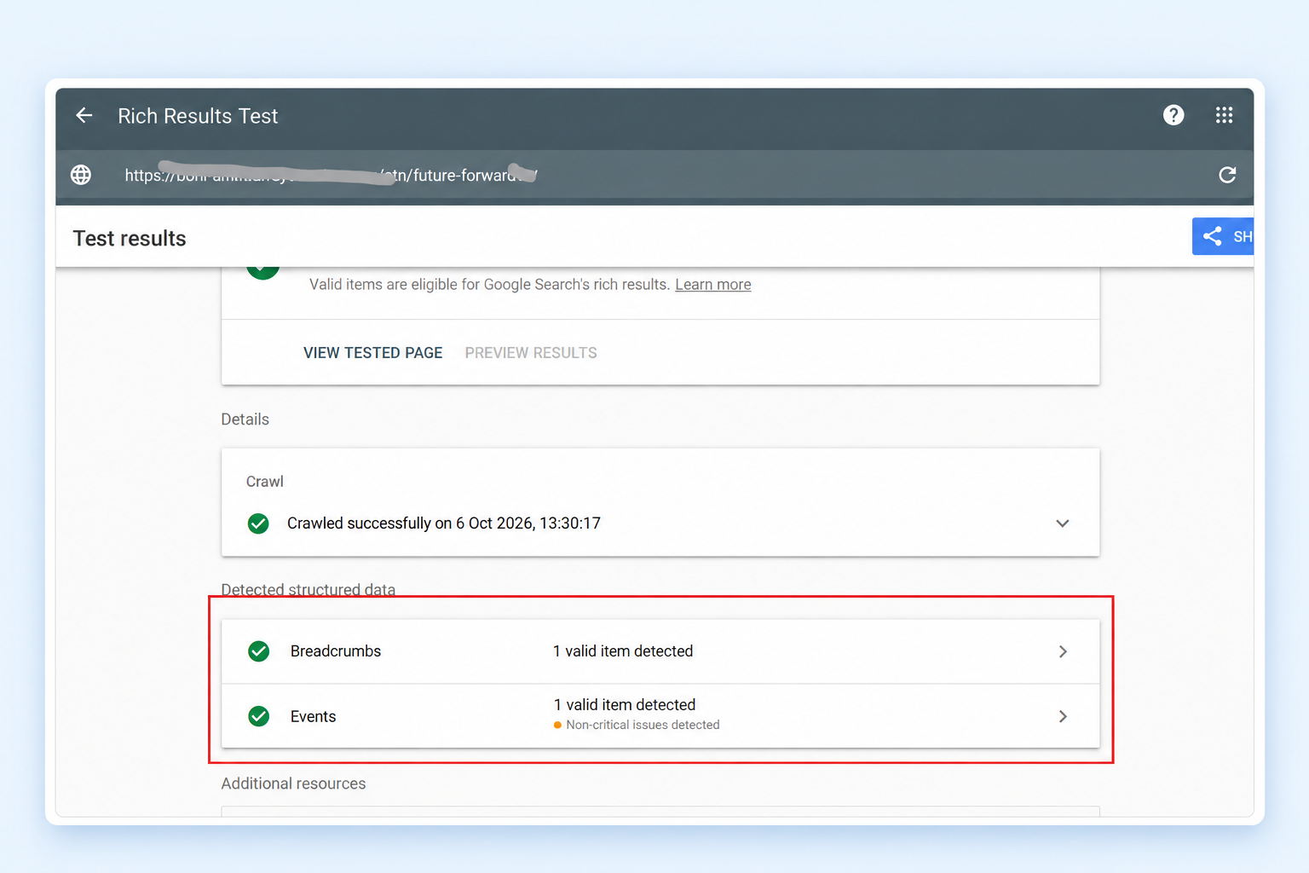Open the Events row arrow
This screenshot has height=873, width=1309.
tap(1063, 716)
